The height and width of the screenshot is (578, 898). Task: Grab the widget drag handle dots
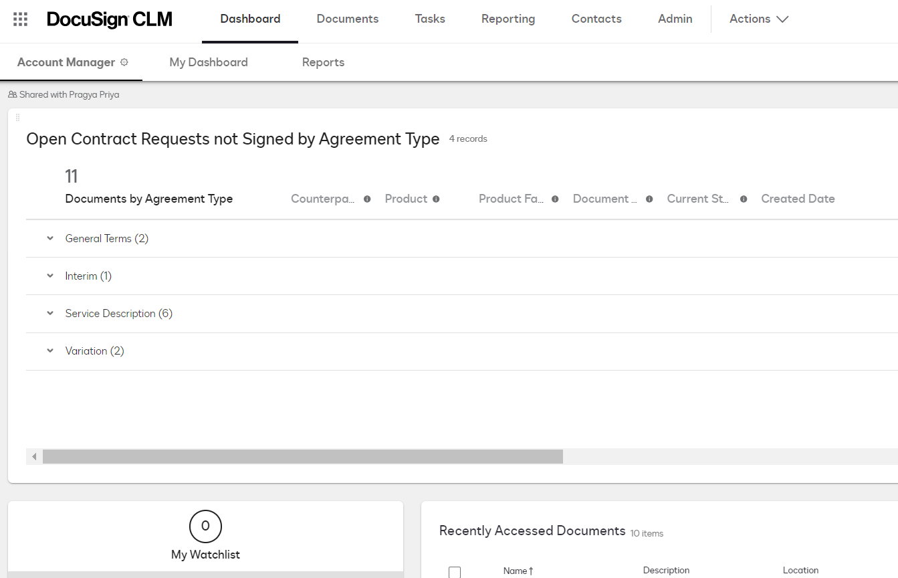pos(19,116)
